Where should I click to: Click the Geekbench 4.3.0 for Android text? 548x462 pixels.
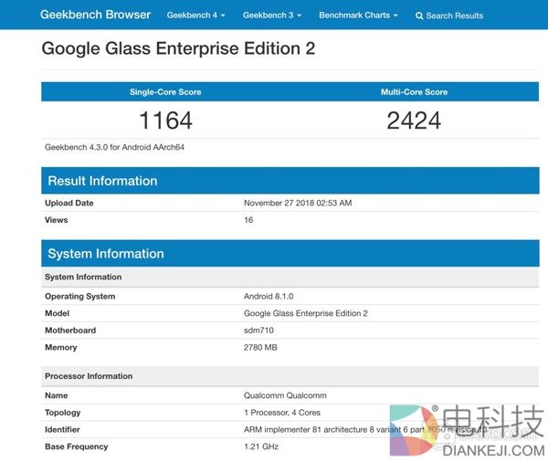tap(115, 146)
